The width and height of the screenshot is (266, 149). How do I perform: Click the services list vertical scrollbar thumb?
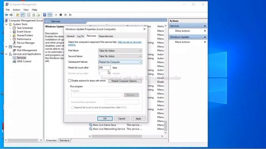165,125
